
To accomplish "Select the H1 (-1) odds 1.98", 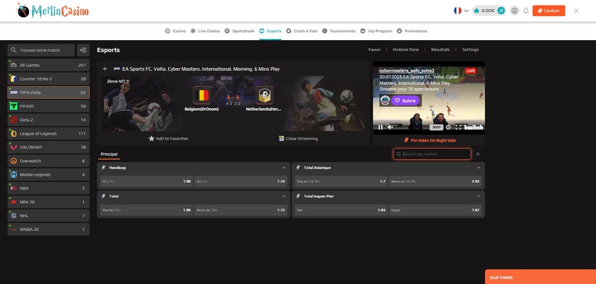I will 146,182.
